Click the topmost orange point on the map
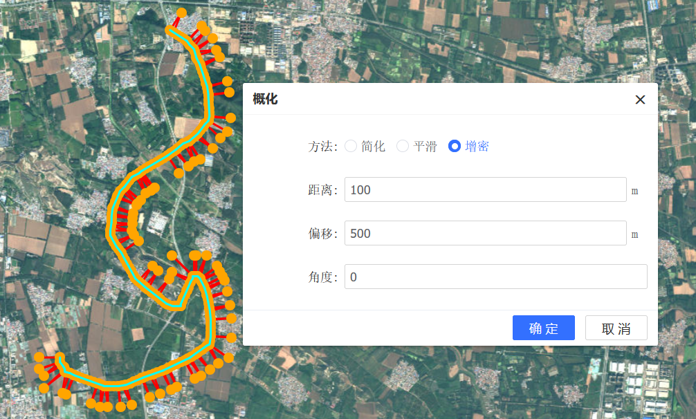 click(182, 12)
